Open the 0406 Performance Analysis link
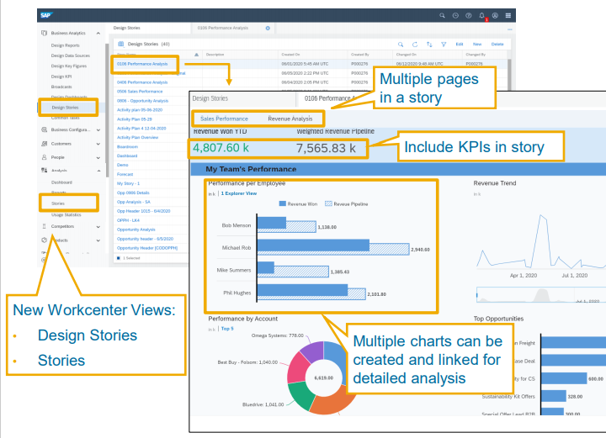 142,82
